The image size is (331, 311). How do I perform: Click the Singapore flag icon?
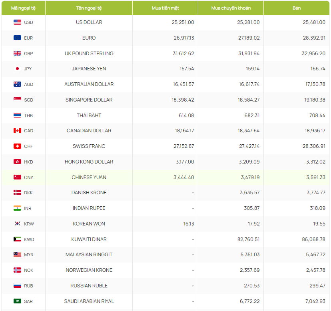tap(17, 100)
